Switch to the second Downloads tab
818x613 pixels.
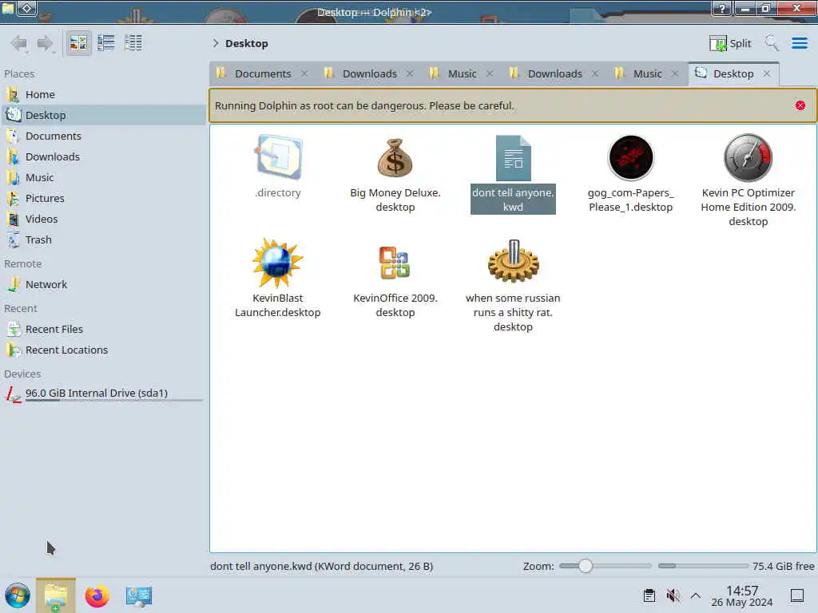point(554,73)
